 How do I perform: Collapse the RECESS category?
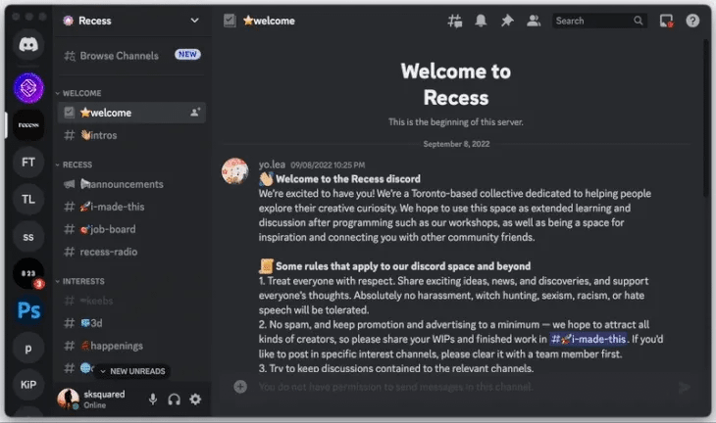coord(74,164)
